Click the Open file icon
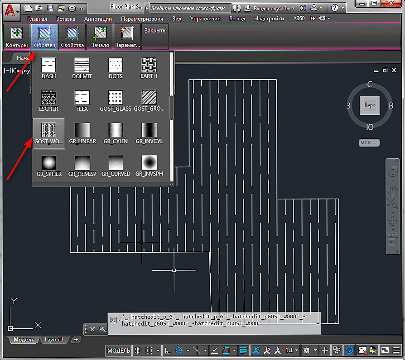Viewport: 405px width, 360px height. [39, 9]
